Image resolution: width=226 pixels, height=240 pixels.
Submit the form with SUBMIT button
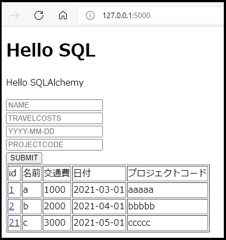(24, 158)
